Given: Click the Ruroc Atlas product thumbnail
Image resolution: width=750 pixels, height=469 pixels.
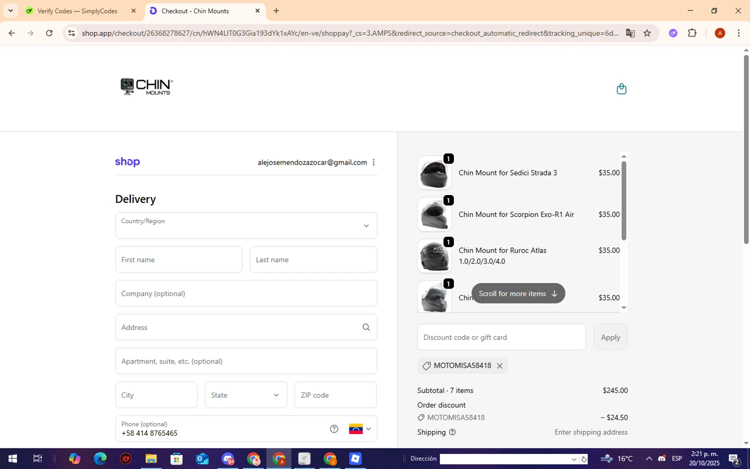Looking at the screenshot, I should point(434,255).
